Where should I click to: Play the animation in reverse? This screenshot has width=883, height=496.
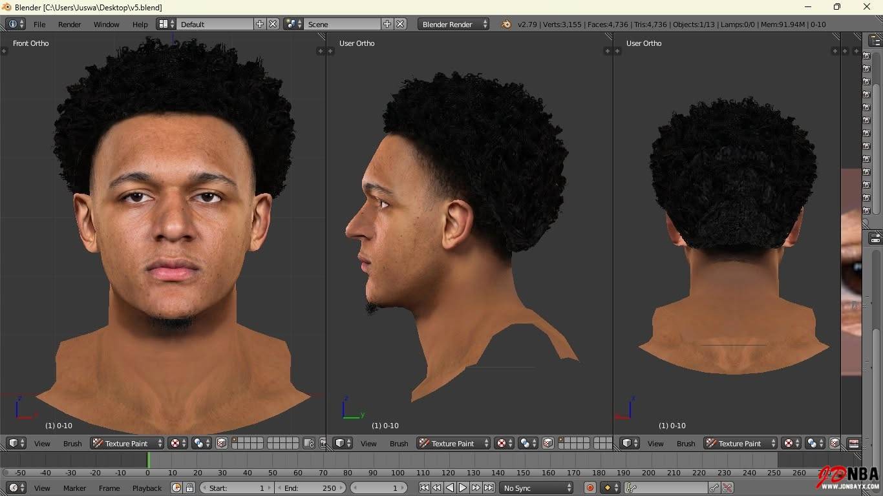pyautogui.click(x=450, y=488)
